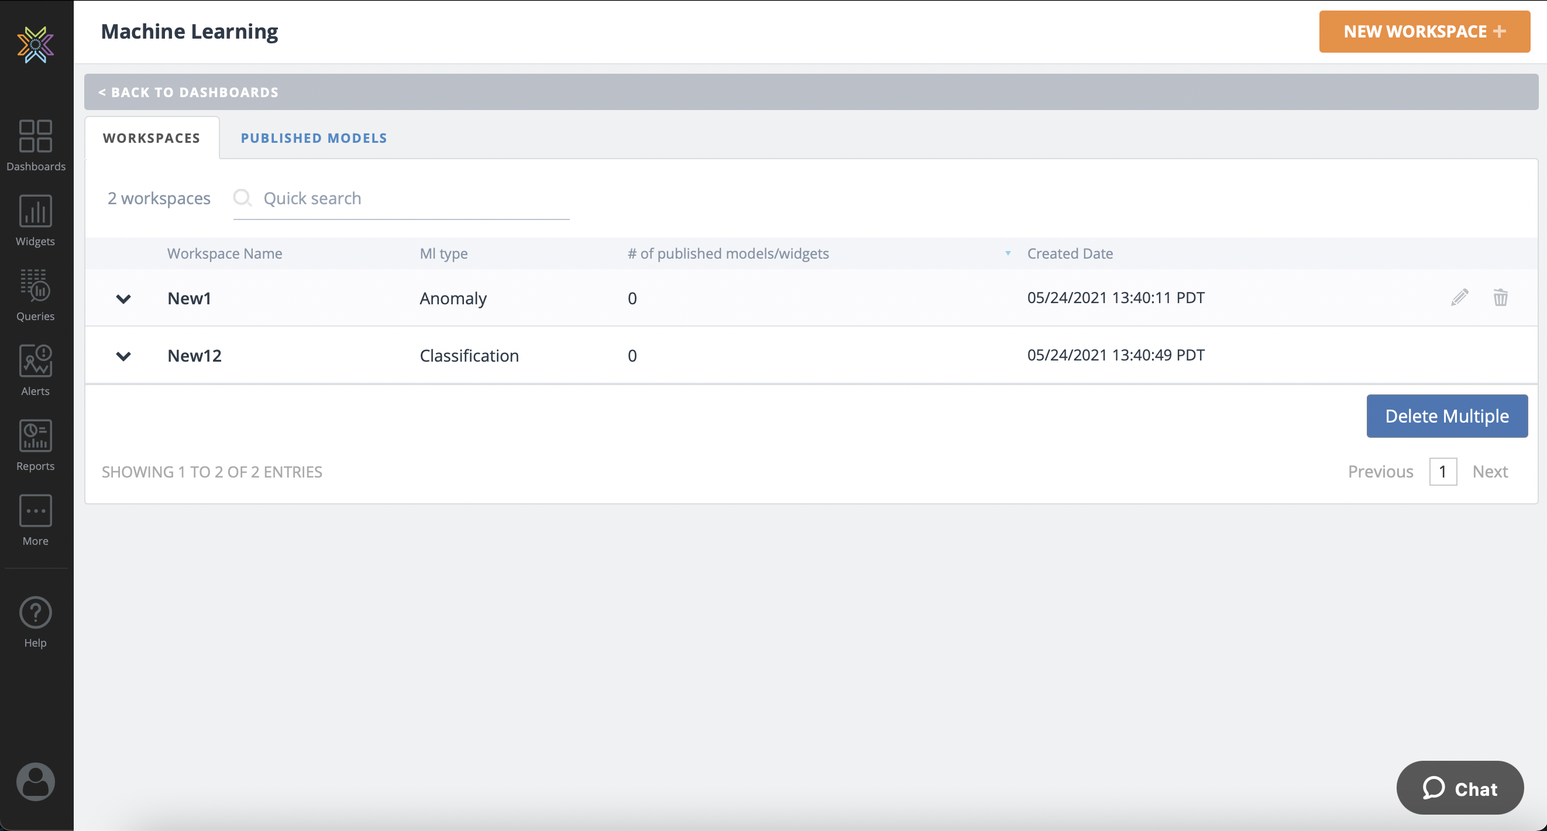Click the New Workspace button
This screenshot has width=1547, height=831.
1424,31
